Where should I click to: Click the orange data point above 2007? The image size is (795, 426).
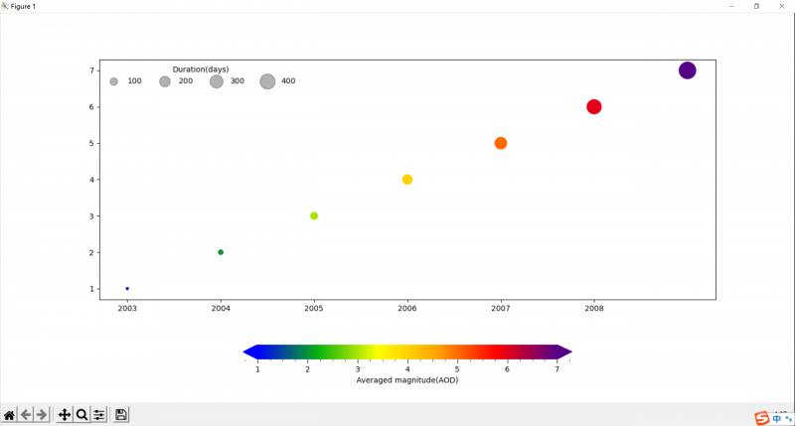coord(501,143)
